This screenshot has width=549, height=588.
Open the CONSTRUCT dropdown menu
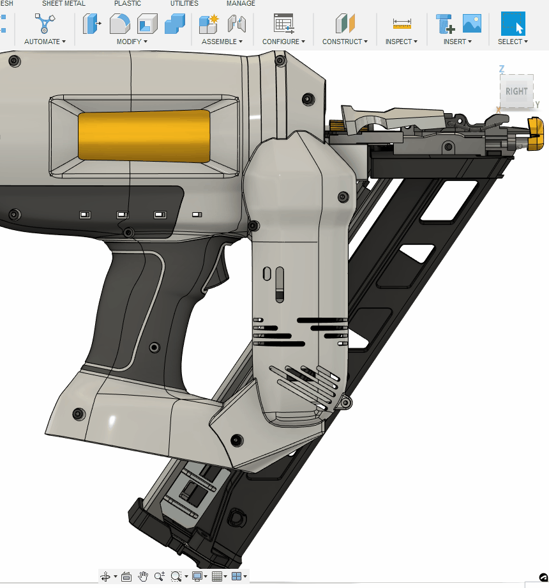click(x=345, y=42)
